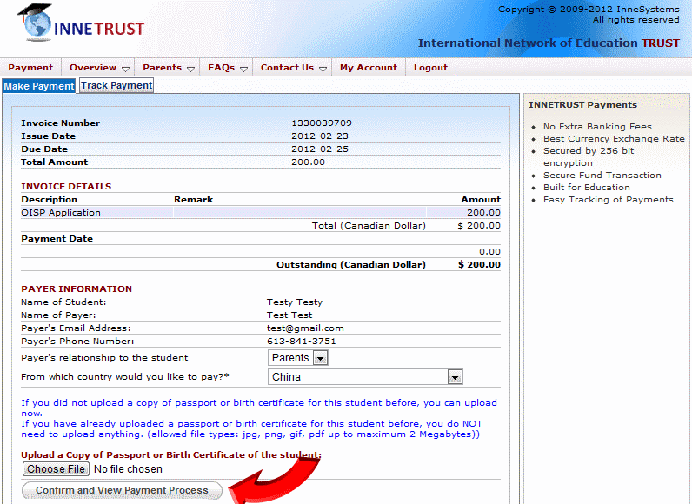Click the arrow on the Parents relationship combo box

click(x=321, y=358)
